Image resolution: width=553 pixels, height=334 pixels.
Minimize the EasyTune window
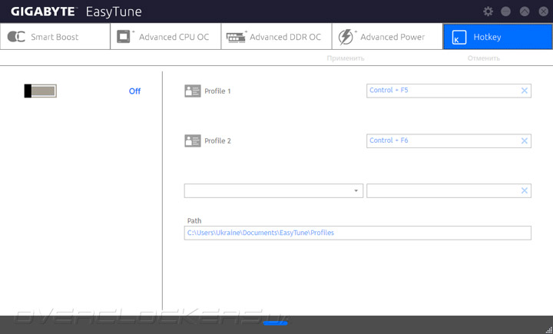[x=505, y=12]
